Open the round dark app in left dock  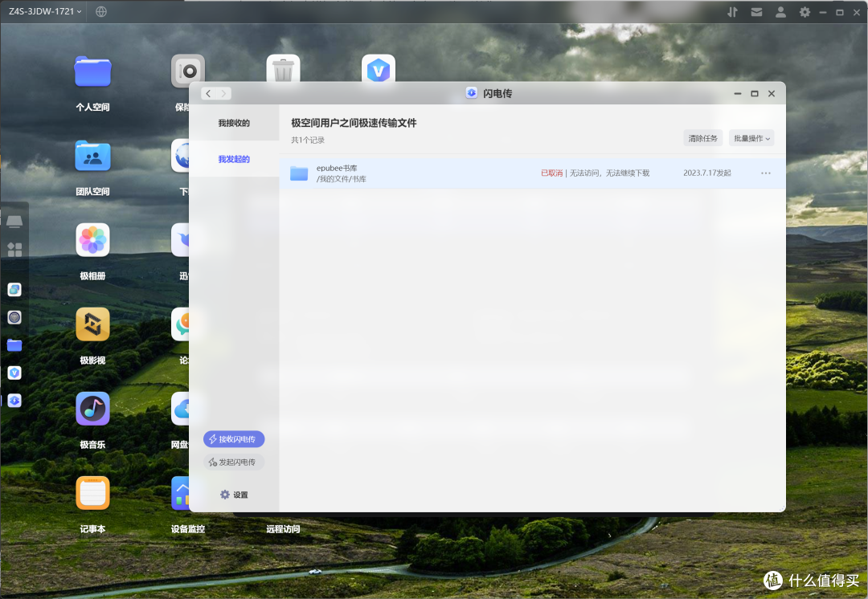(x=14, y=317)
